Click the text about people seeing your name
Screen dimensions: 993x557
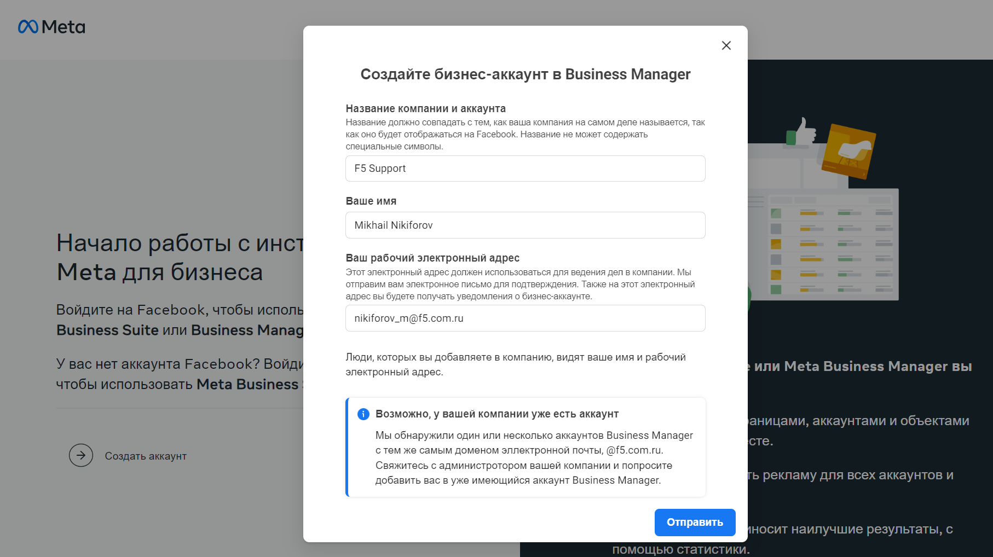click(516, 364)
